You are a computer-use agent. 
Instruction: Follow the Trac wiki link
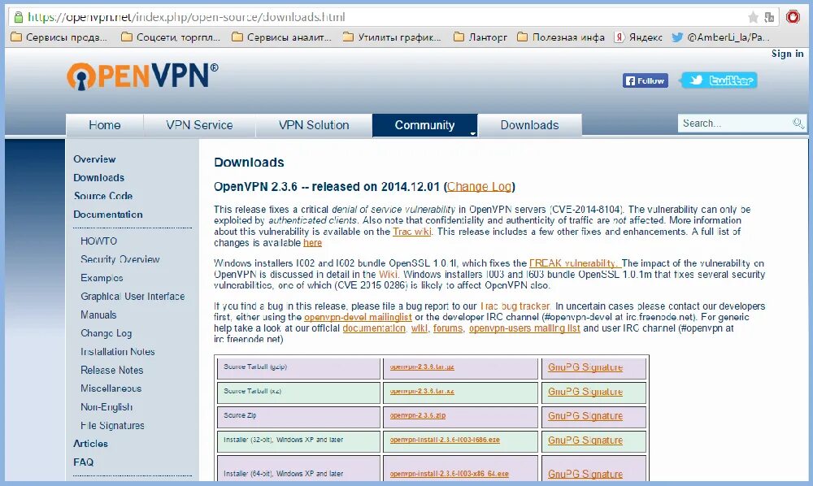pyautogui.click(x=412, y=232)
